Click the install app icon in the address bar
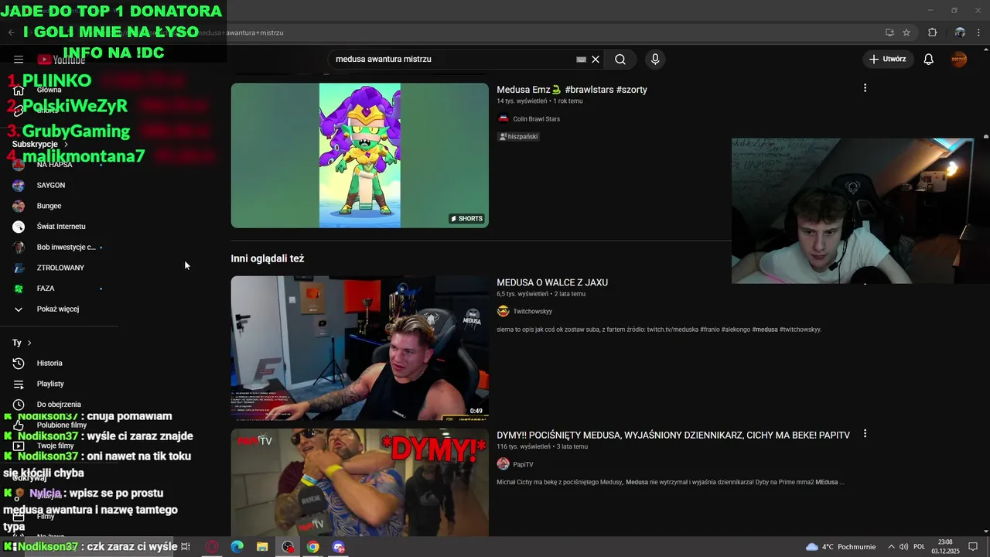990x557 pixels. [x=889, y=32]
